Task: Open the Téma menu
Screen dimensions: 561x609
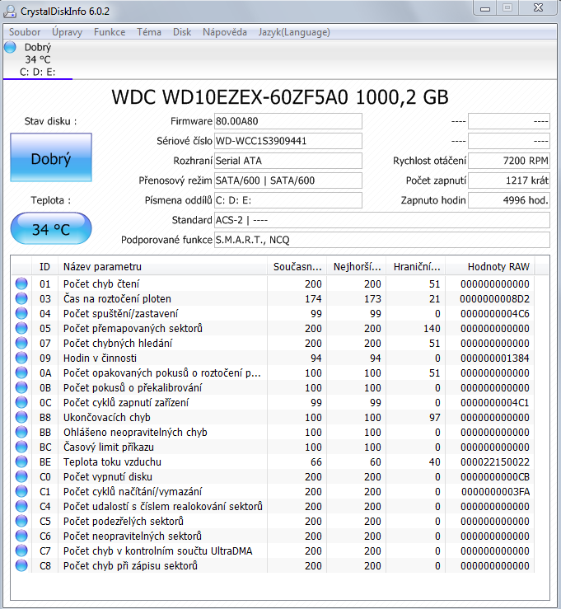Action: tap(149, 32)
